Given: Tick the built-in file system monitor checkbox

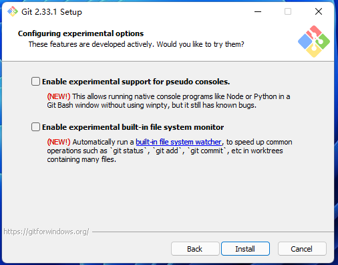Looking at the screenshot, I should coord(35,127).
